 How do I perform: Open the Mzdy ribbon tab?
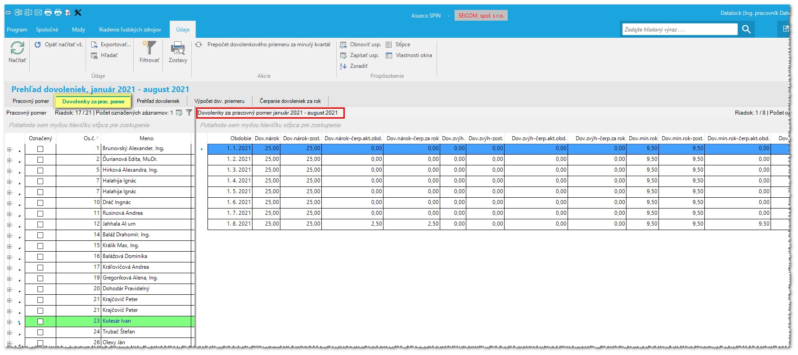[78, 30]
